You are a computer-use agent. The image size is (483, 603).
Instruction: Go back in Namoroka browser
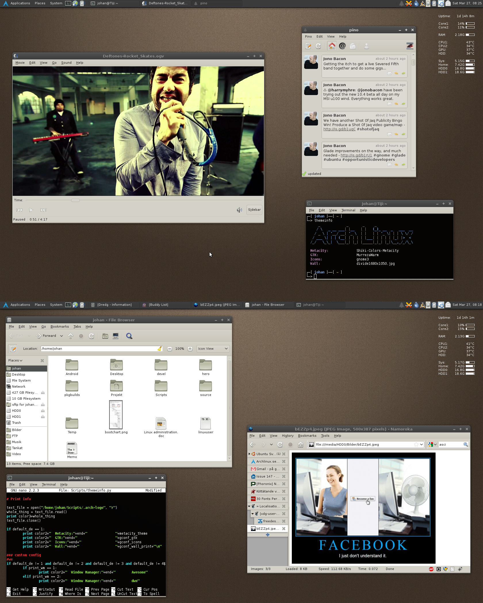tap(253, 444)
